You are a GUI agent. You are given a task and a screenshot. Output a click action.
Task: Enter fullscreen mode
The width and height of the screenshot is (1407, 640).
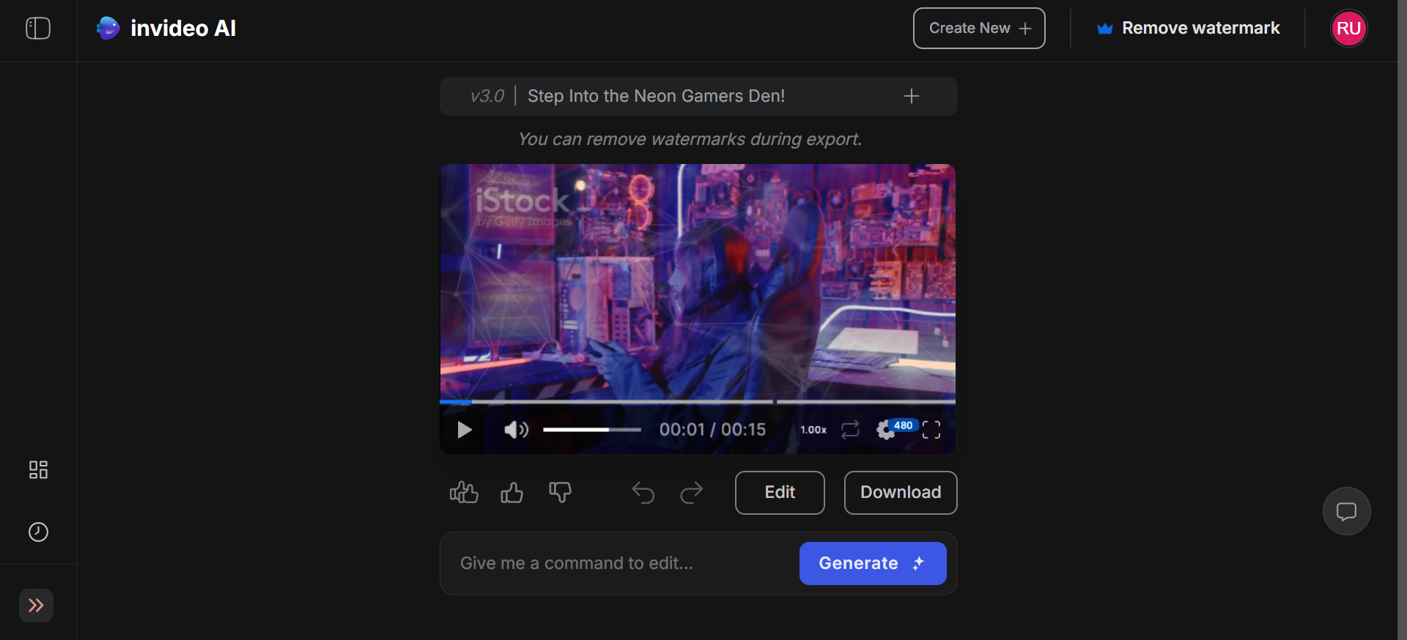(x=931, y=430)
